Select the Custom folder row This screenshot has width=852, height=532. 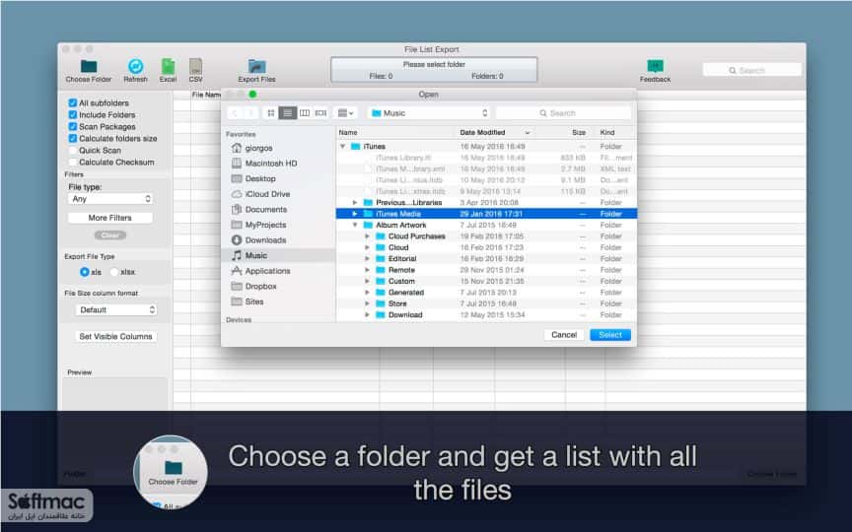point(486,281)
